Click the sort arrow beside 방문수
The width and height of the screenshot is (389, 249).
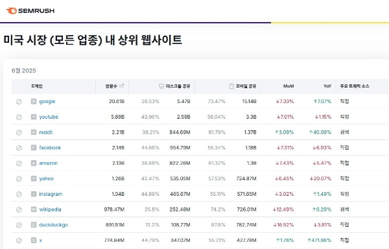122,86
